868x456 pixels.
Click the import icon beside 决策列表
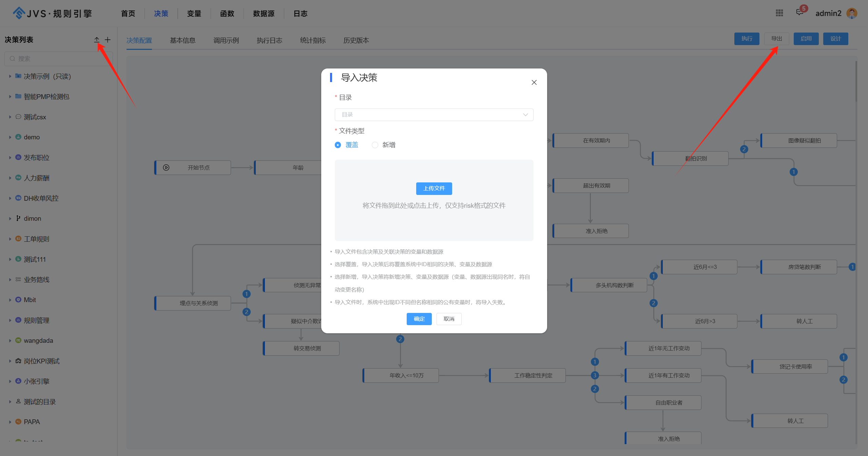[97, 40]
